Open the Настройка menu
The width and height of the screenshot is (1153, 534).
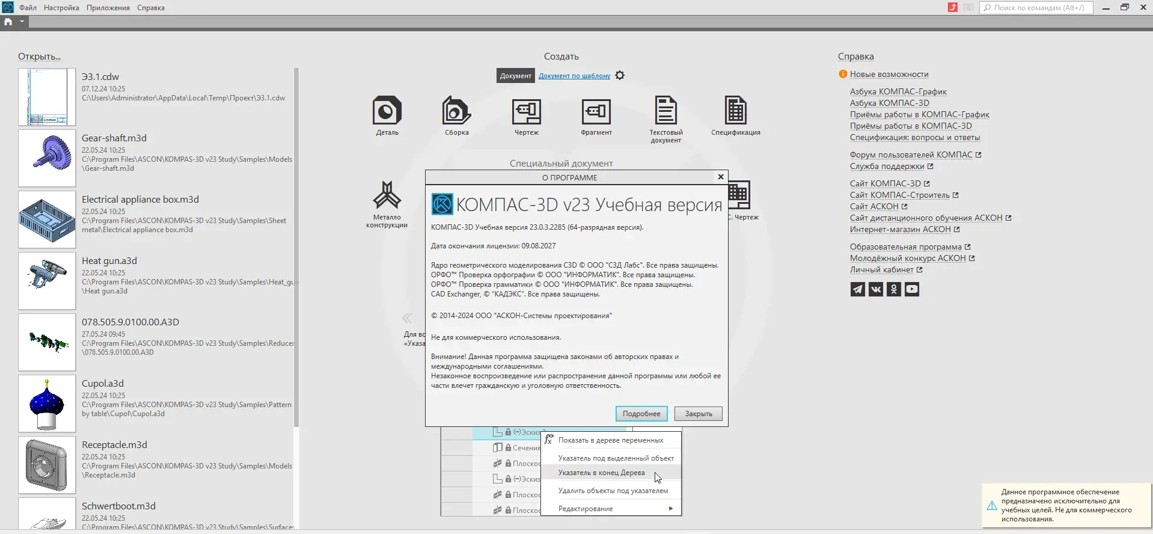pos(61,8)
